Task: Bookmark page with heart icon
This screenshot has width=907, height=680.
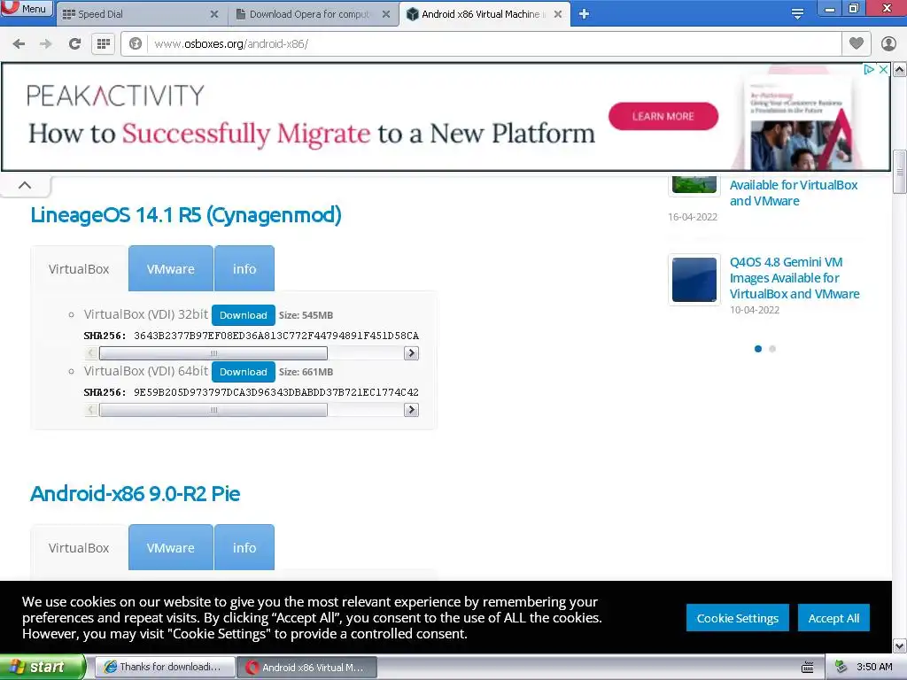Action: pos(857,43)
